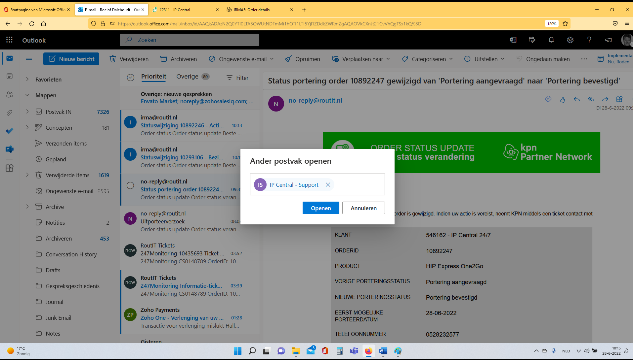Reply all to the message

pyautogui.click(x=591, y=99)
